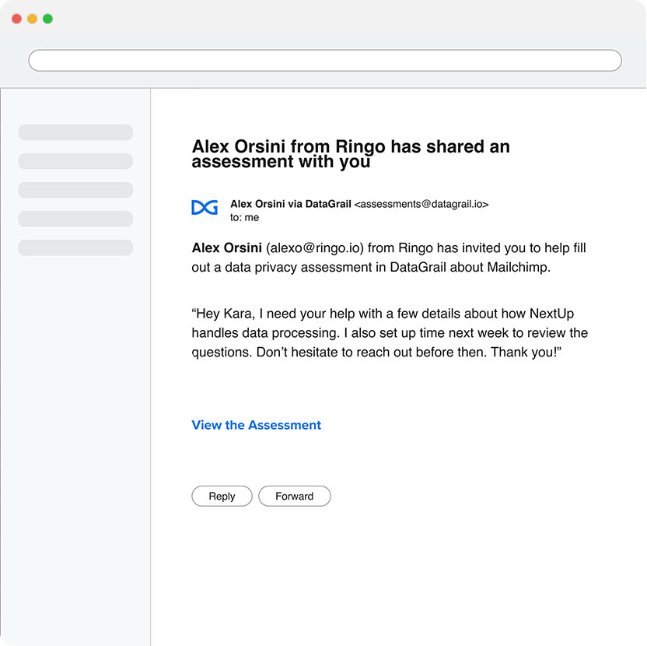Click the email subject heading
Image resolution: width=647 pixels, height=646 pixels.
(x=351, y=154)
